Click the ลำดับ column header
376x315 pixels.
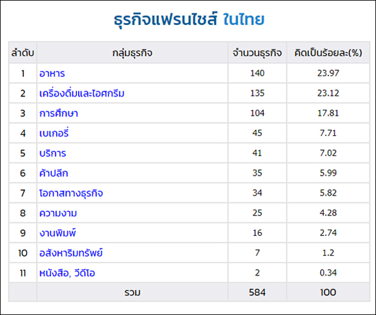click(23, 53)
